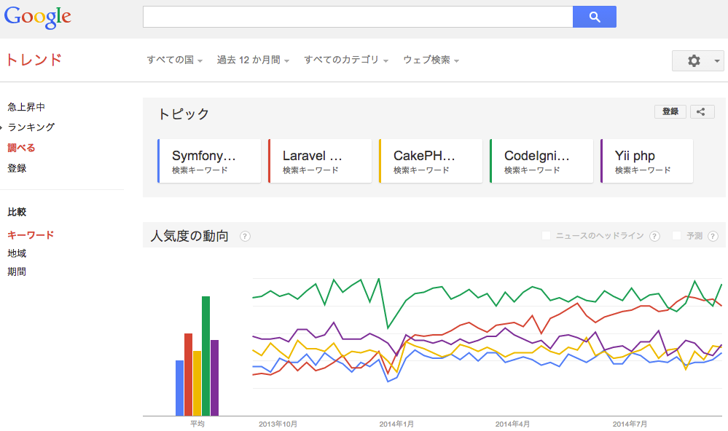This screenshot has width=728, height=431.
Task: Click the blue magnifier search button
Action: (x=595, y=17)
